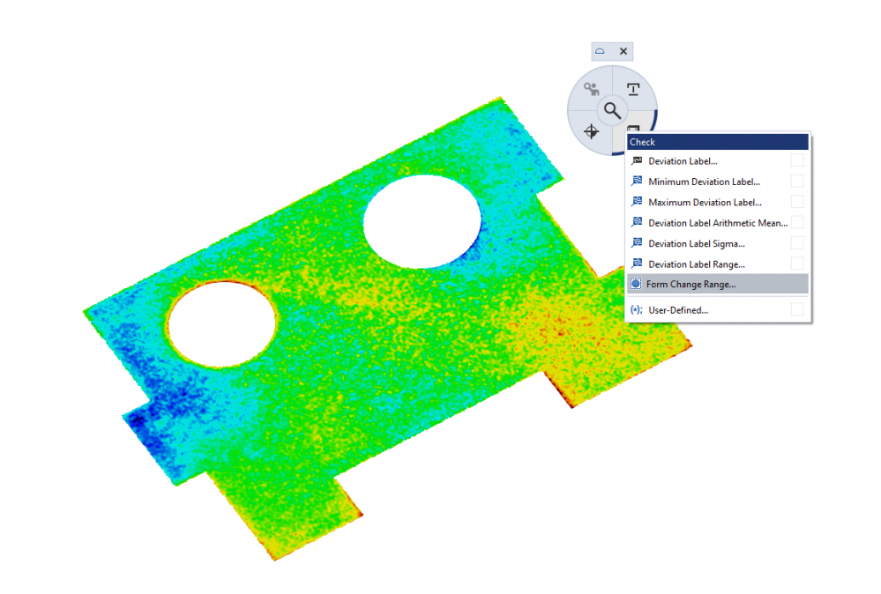Select the crosshair target quadrant in radial menu
Image resolution: width=881 pixels, height=594 pixels.
pyautogui.click(x=591, y=131)
